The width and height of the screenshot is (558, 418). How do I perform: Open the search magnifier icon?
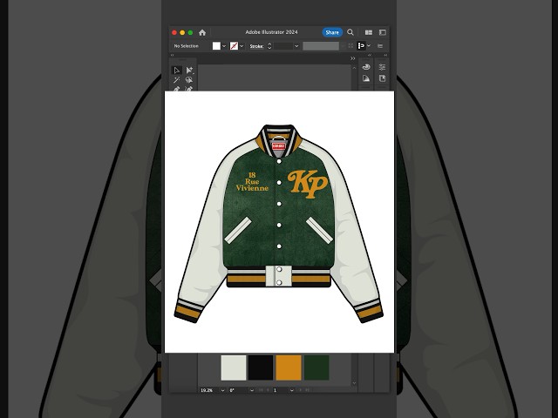(x=350, y=32)
